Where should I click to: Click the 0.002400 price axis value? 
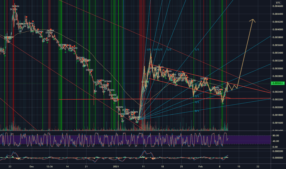click(278, 92)
